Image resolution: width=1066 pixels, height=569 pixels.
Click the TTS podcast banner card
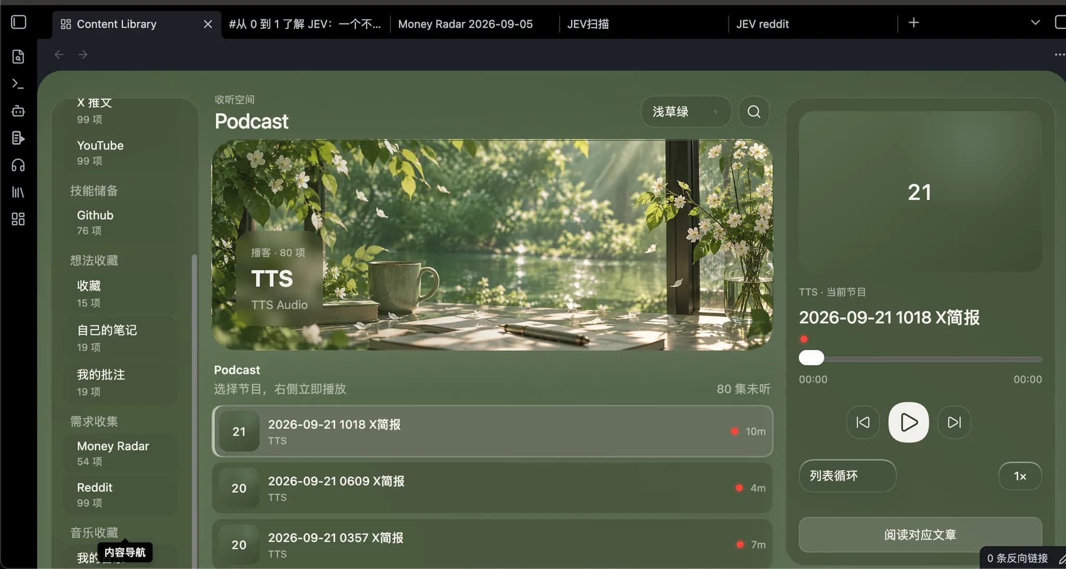click(x=492, y=245)
